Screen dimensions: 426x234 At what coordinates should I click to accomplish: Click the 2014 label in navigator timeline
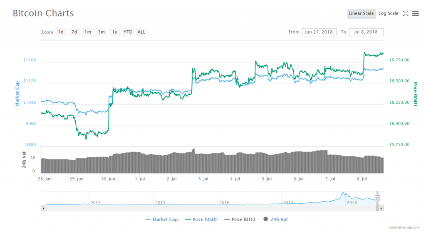pyautogui.click(x=95, y=202)
